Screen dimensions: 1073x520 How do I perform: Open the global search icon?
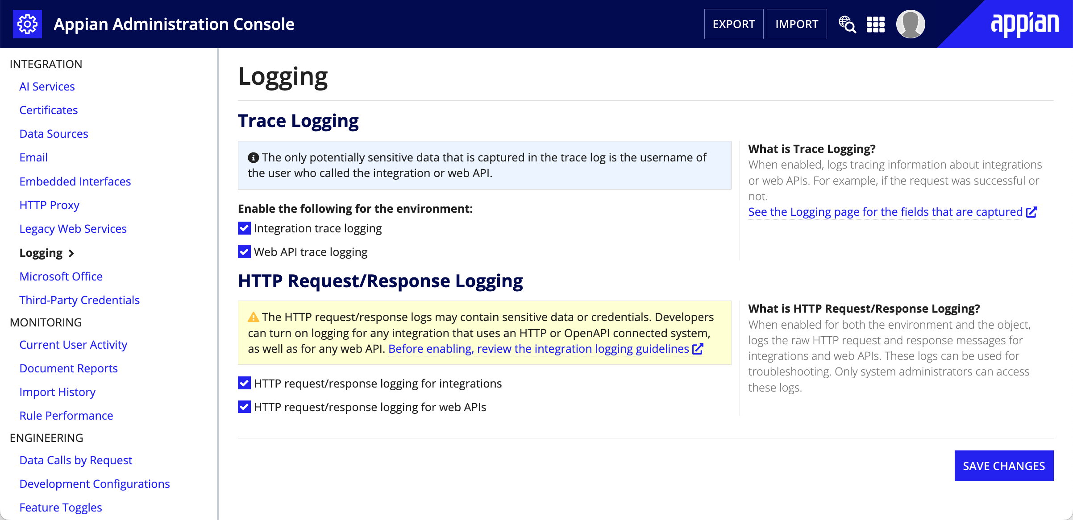[847, 24]
